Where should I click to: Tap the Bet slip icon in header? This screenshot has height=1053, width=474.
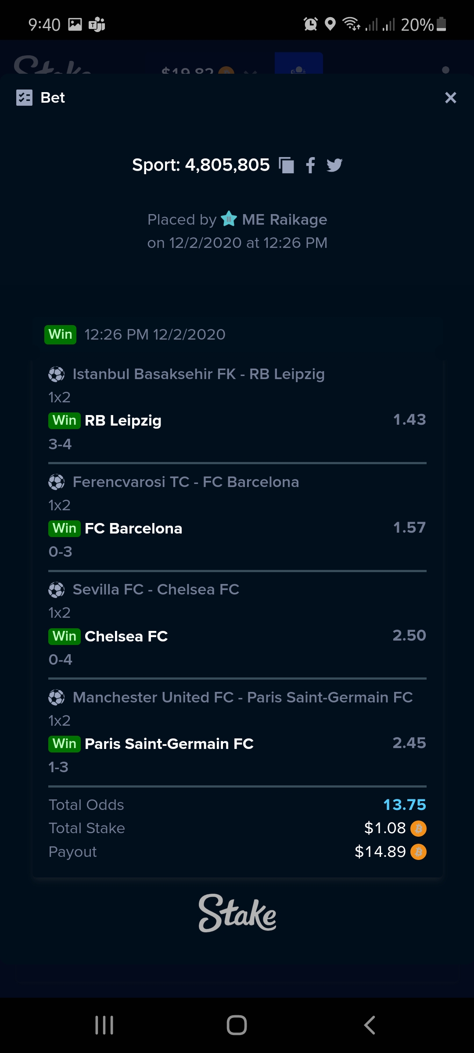pos(25,97)
